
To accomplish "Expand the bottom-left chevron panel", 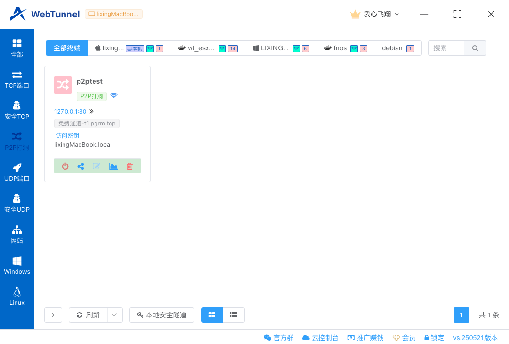I will [53, 315].
